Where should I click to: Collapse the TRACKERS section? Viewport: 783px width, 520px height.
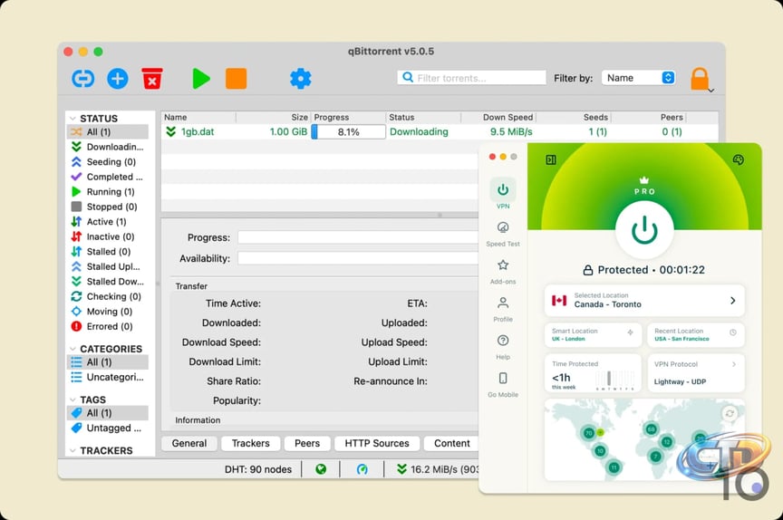click(72, 450)
